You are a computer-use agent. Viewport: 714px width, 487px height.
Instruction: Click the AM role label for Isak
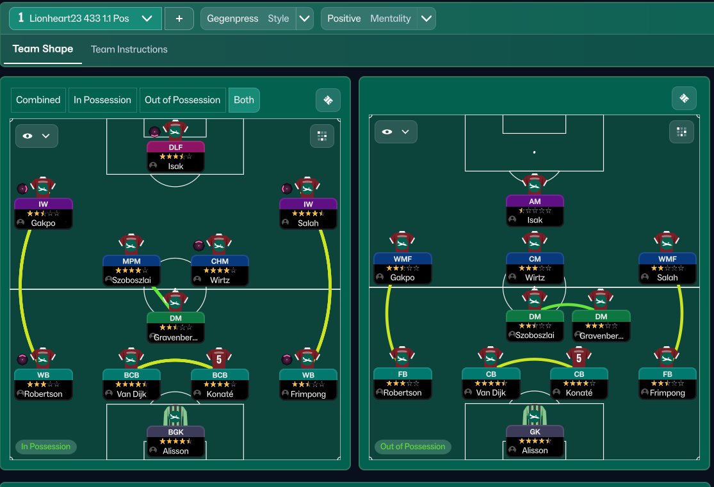(535, 201)
